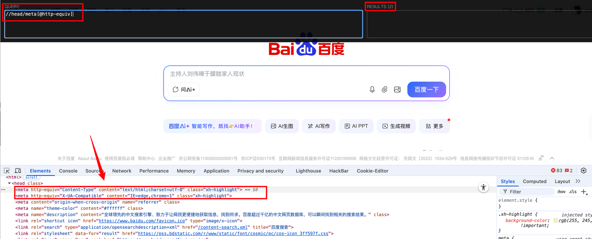The image size is (592, 239).
Task: Click the issues flag badge showing 2
Action: [569, 171]
